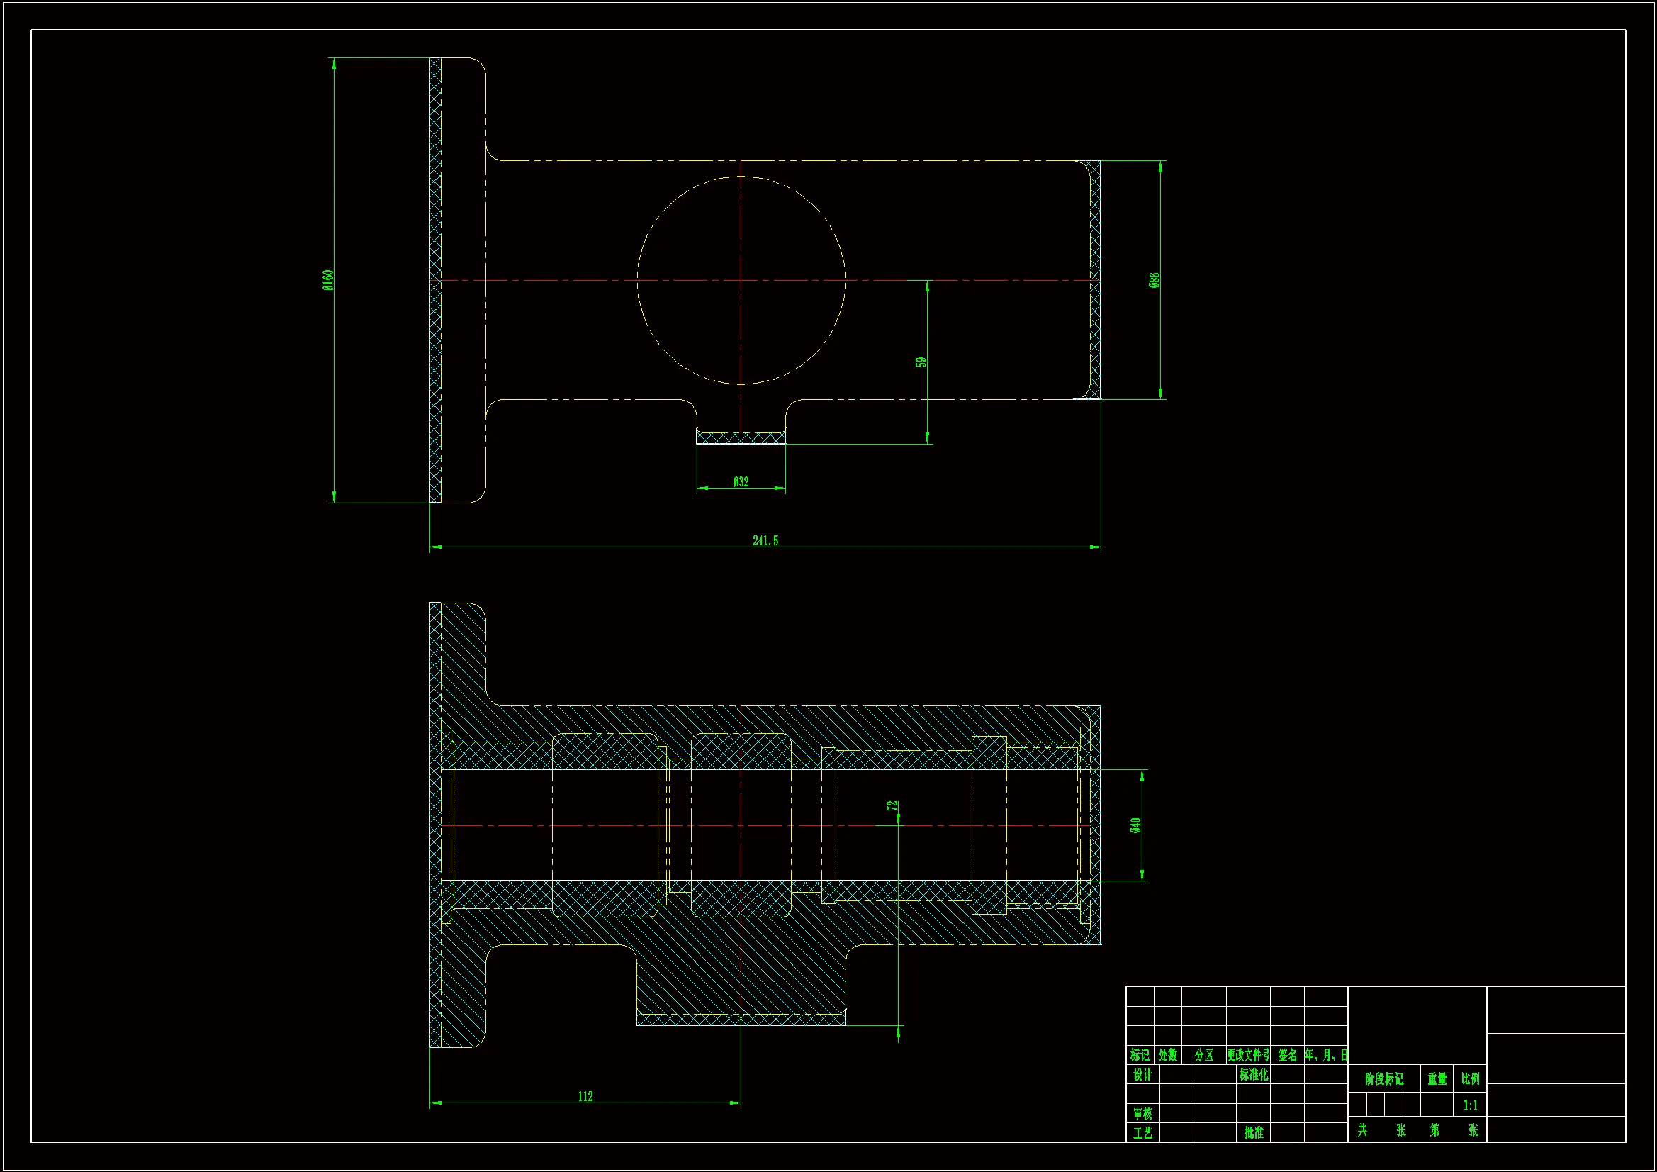
Task: Click the Ø32 port diameter dimension
Action: (741, 481)
